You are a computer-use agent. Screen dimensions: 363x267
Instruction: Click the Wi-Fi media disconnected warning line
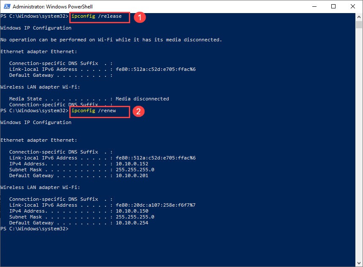click(x=111, y=40)
